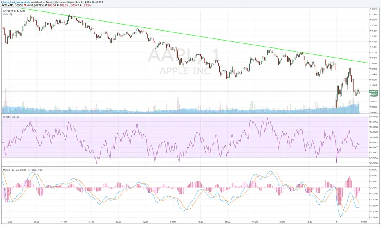Click the 13:00 time axis label
Screen dimensions: 381x225
[x=173, y=222]
